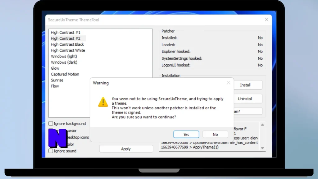Select High Contrast #1 theme
The image size is (318, 179).
click(66, 32)
